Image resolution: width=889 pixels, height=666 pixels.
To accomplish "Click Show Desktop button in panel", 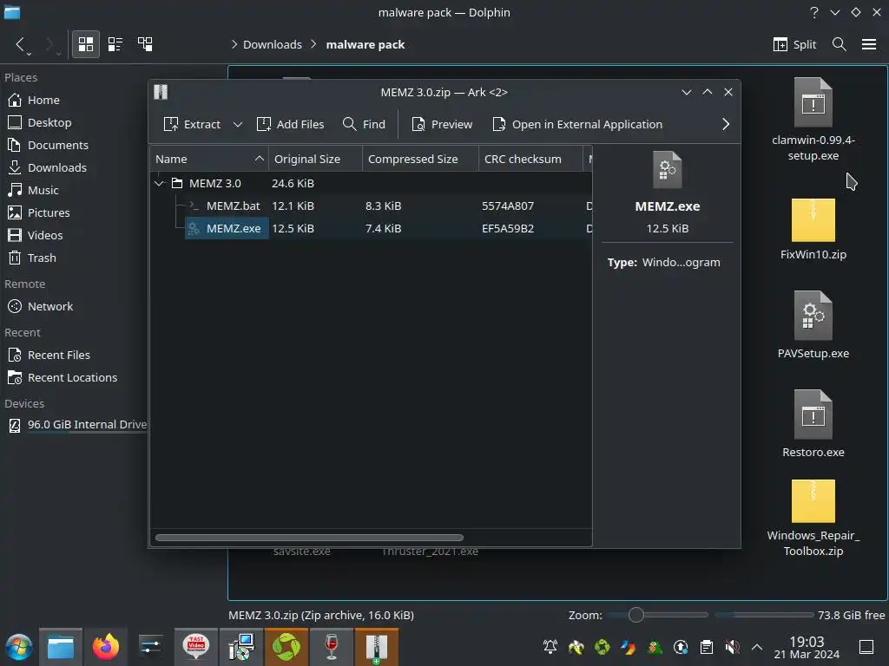I will pyautogui.click(x=866, y=647).
